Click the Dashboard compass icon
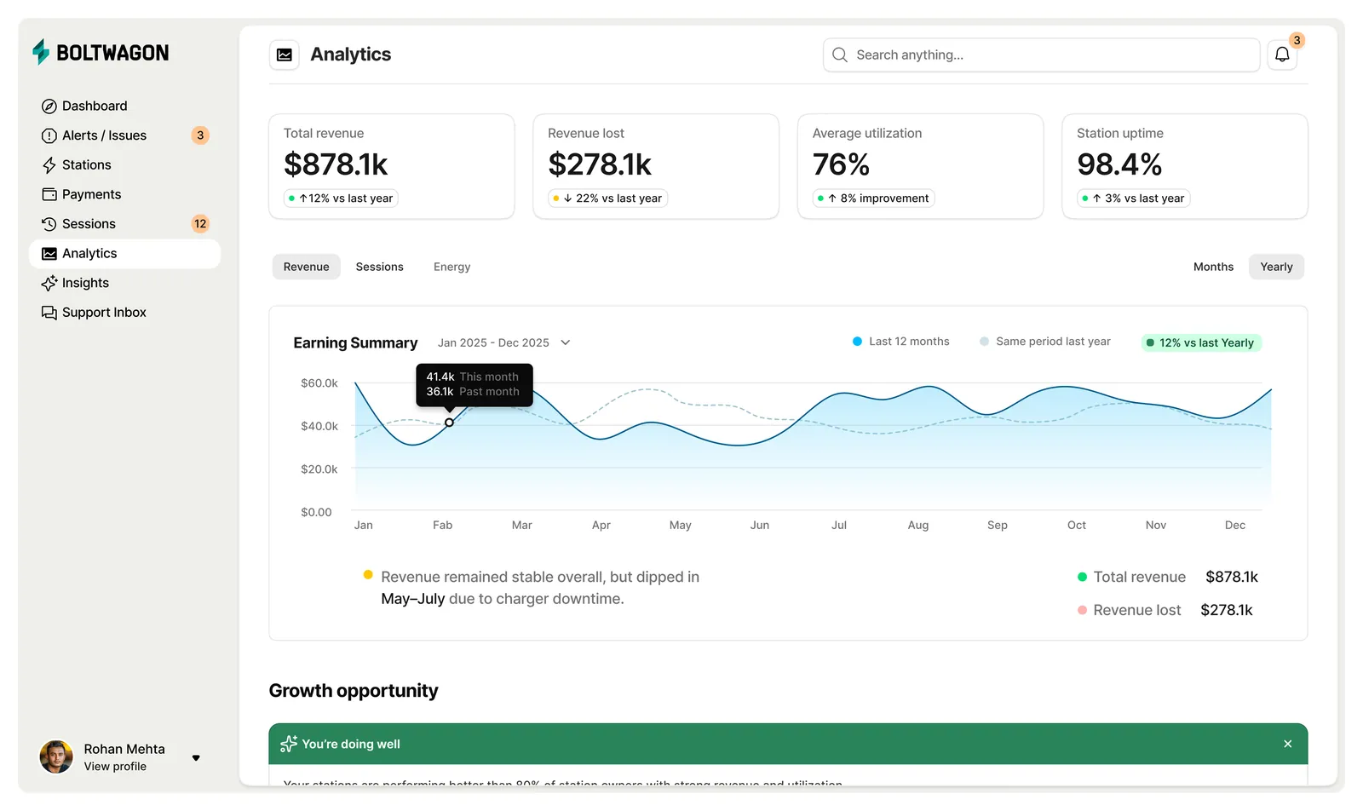Screen dimensions: 1363x811 (x=49, y=106)
